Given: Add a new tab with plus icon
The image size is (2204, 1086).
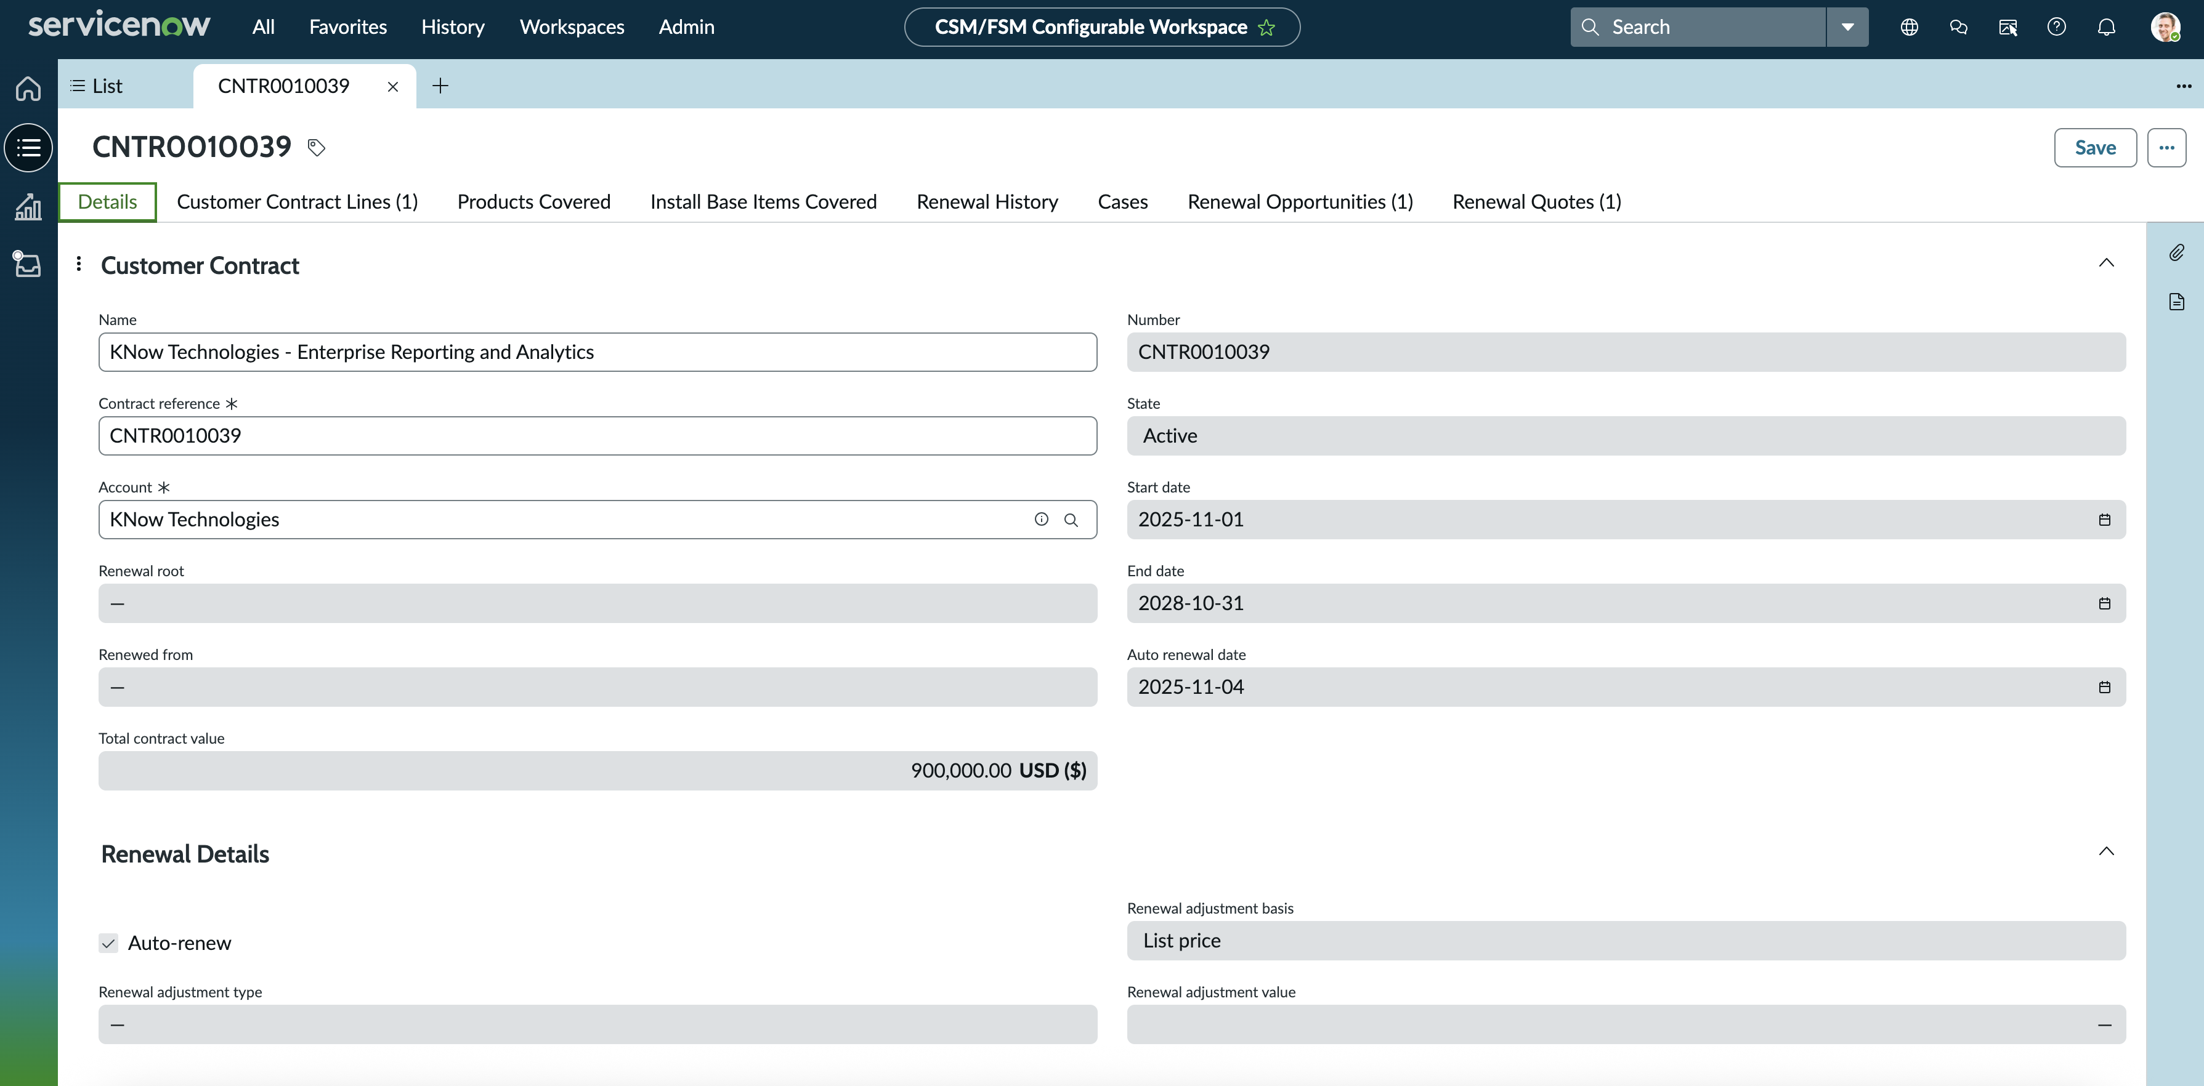Looking at the screenshot, I should (440, 86).
